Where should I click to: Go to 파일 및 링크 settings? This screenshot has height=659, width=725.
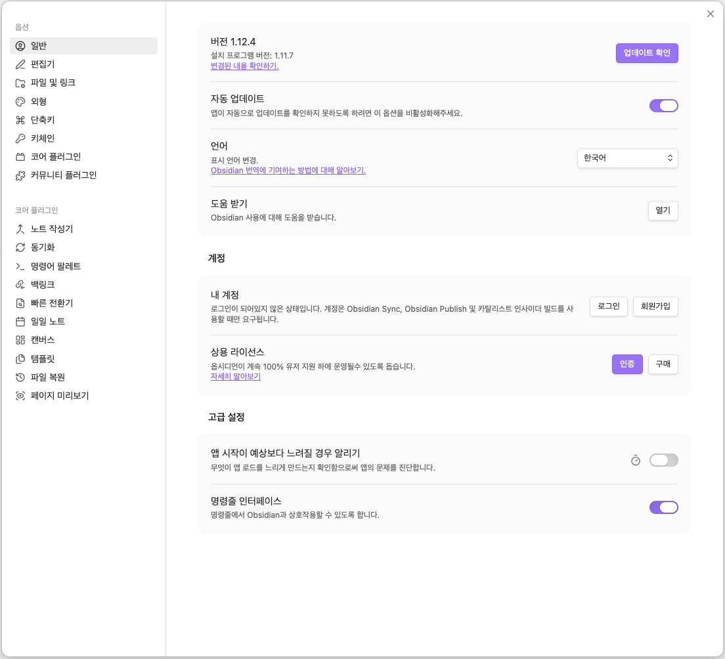(83, 83)
